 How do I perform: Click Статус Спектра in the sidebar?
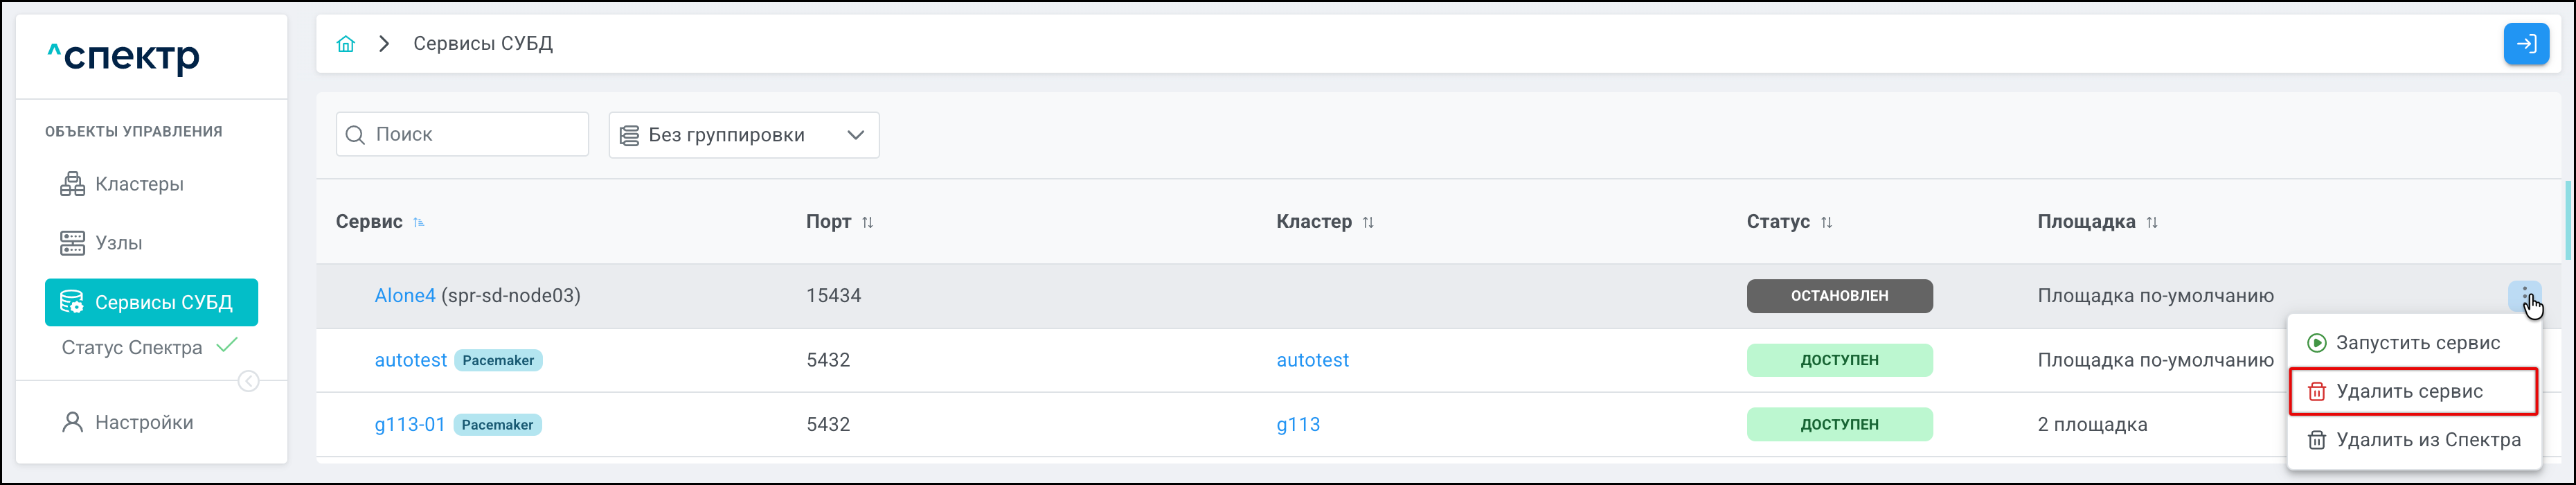[x=132, y=348]
